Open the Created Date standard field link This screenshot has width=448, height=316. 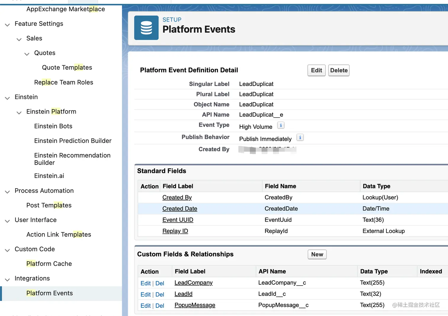[x=180, y=209]
